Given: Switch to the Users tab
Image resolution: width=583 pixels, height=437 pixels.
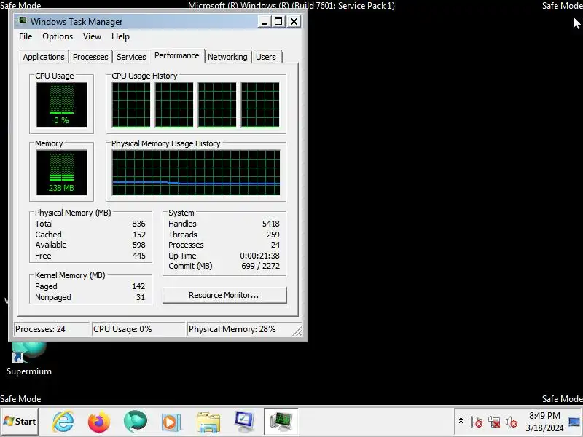Looking at the screenshot, I should [266, 57].
